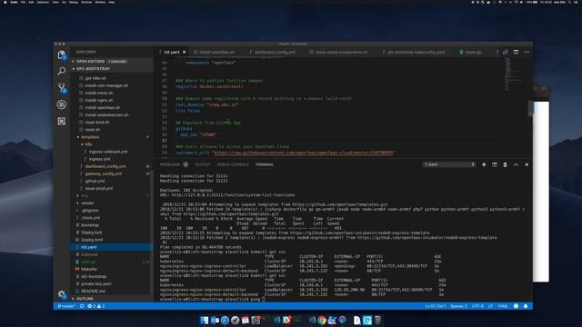
Task: Switch to the clone-cloud-components.sh tab
Action: coord(341,53)
